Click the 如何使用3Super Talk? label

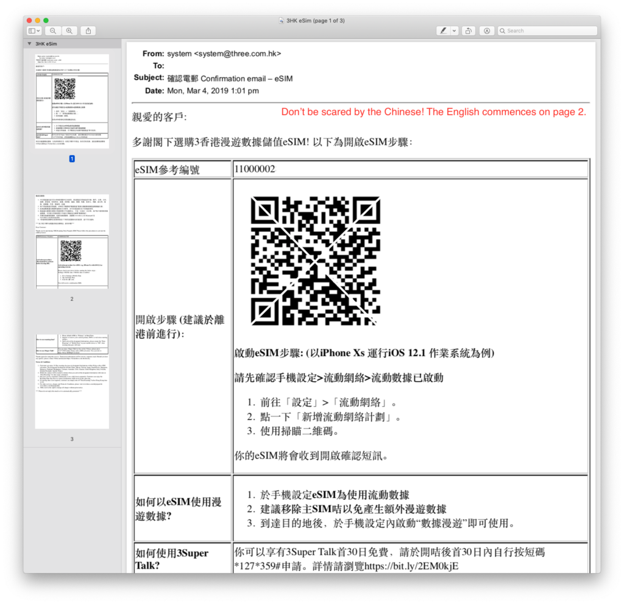[172, 559]
